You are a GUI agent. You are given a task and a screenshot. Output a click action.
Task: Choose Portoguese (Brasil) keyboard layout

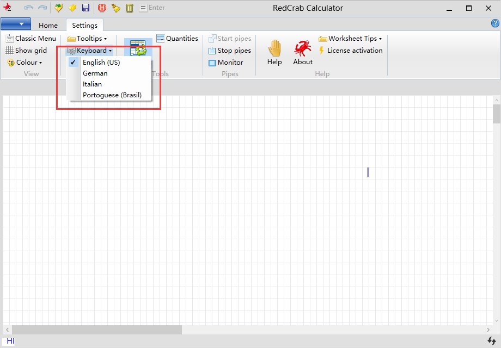[108, 95]
